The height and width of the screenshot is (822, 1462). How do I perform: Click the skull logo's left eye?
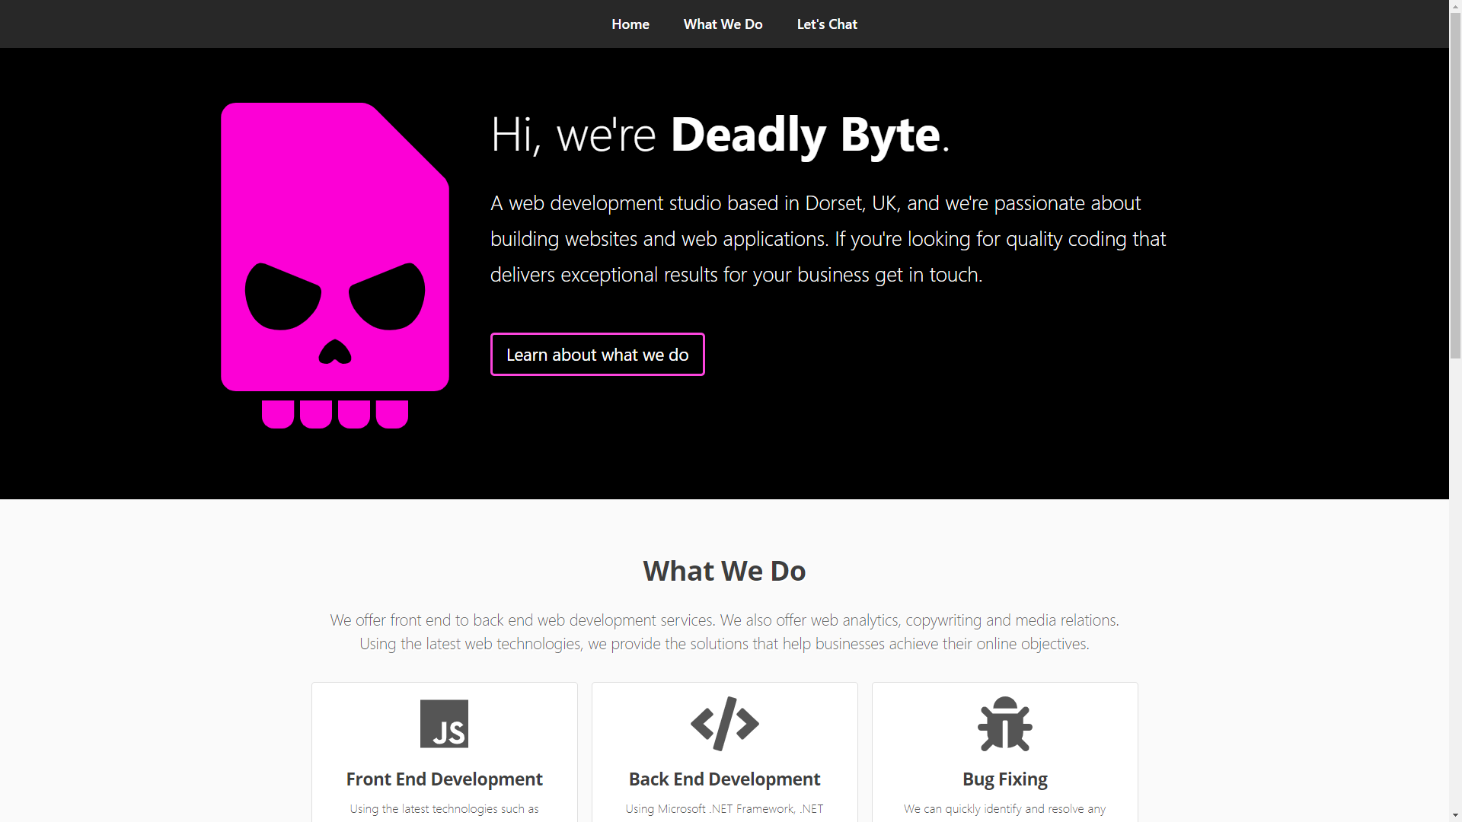pyautogui.click(x=283, y=297)
